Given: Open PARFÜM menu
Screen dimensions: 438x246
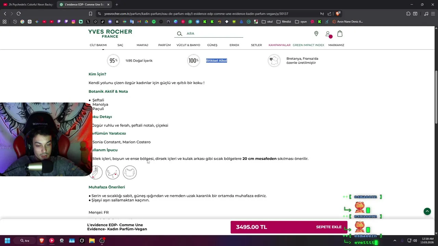Looking at the screenshot, I should click(x=164, y=45).
